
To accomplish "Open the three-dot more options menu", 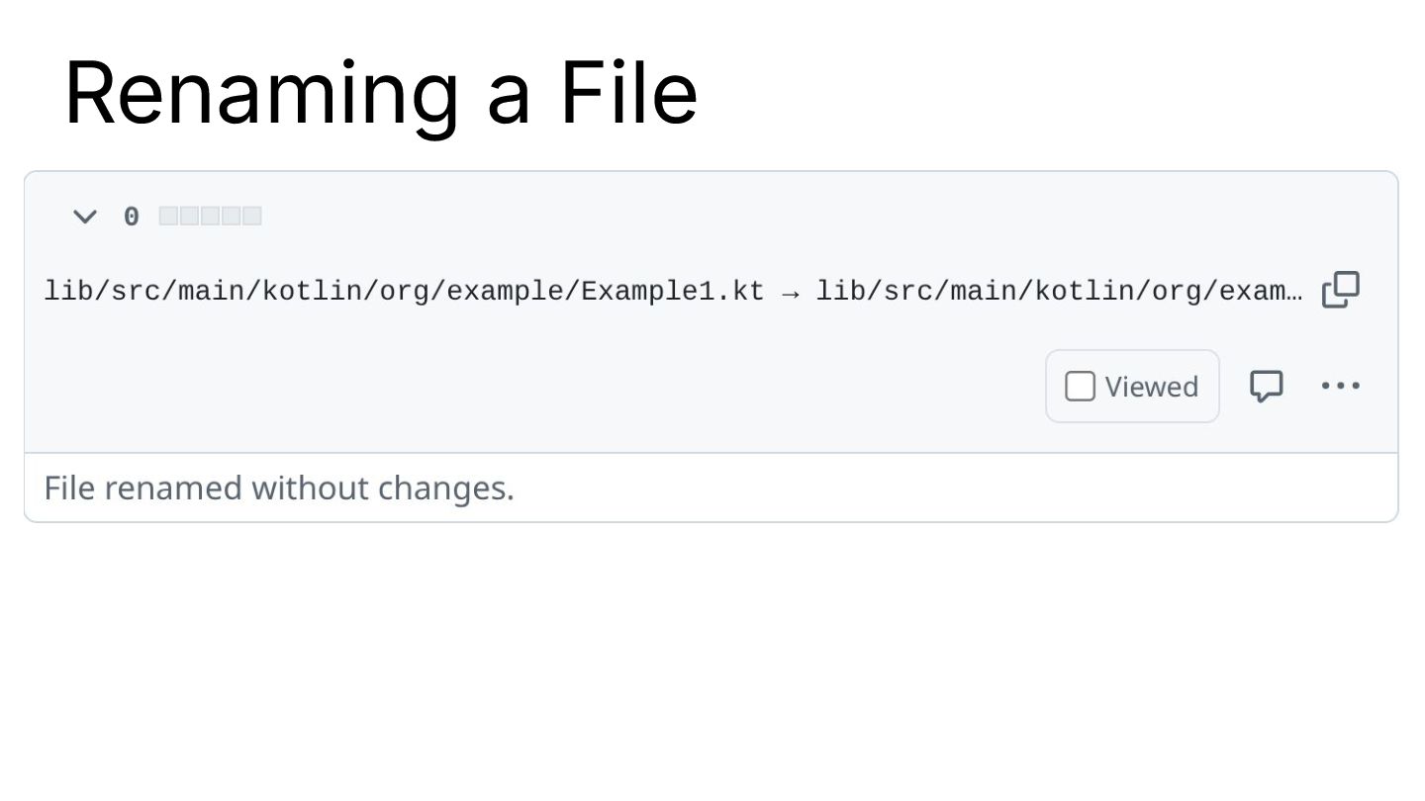I will (1341, 386).
